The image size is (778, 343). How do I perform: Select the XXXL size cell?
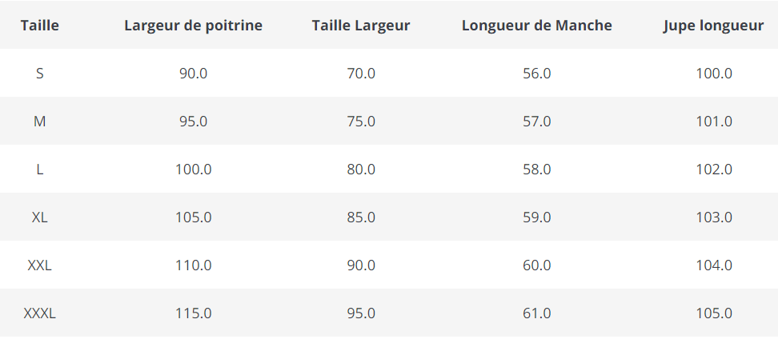coord(39,313)
